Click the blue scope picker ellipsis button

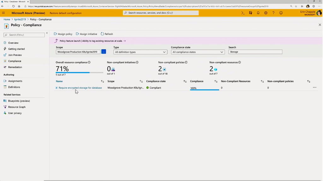[103, 52]
